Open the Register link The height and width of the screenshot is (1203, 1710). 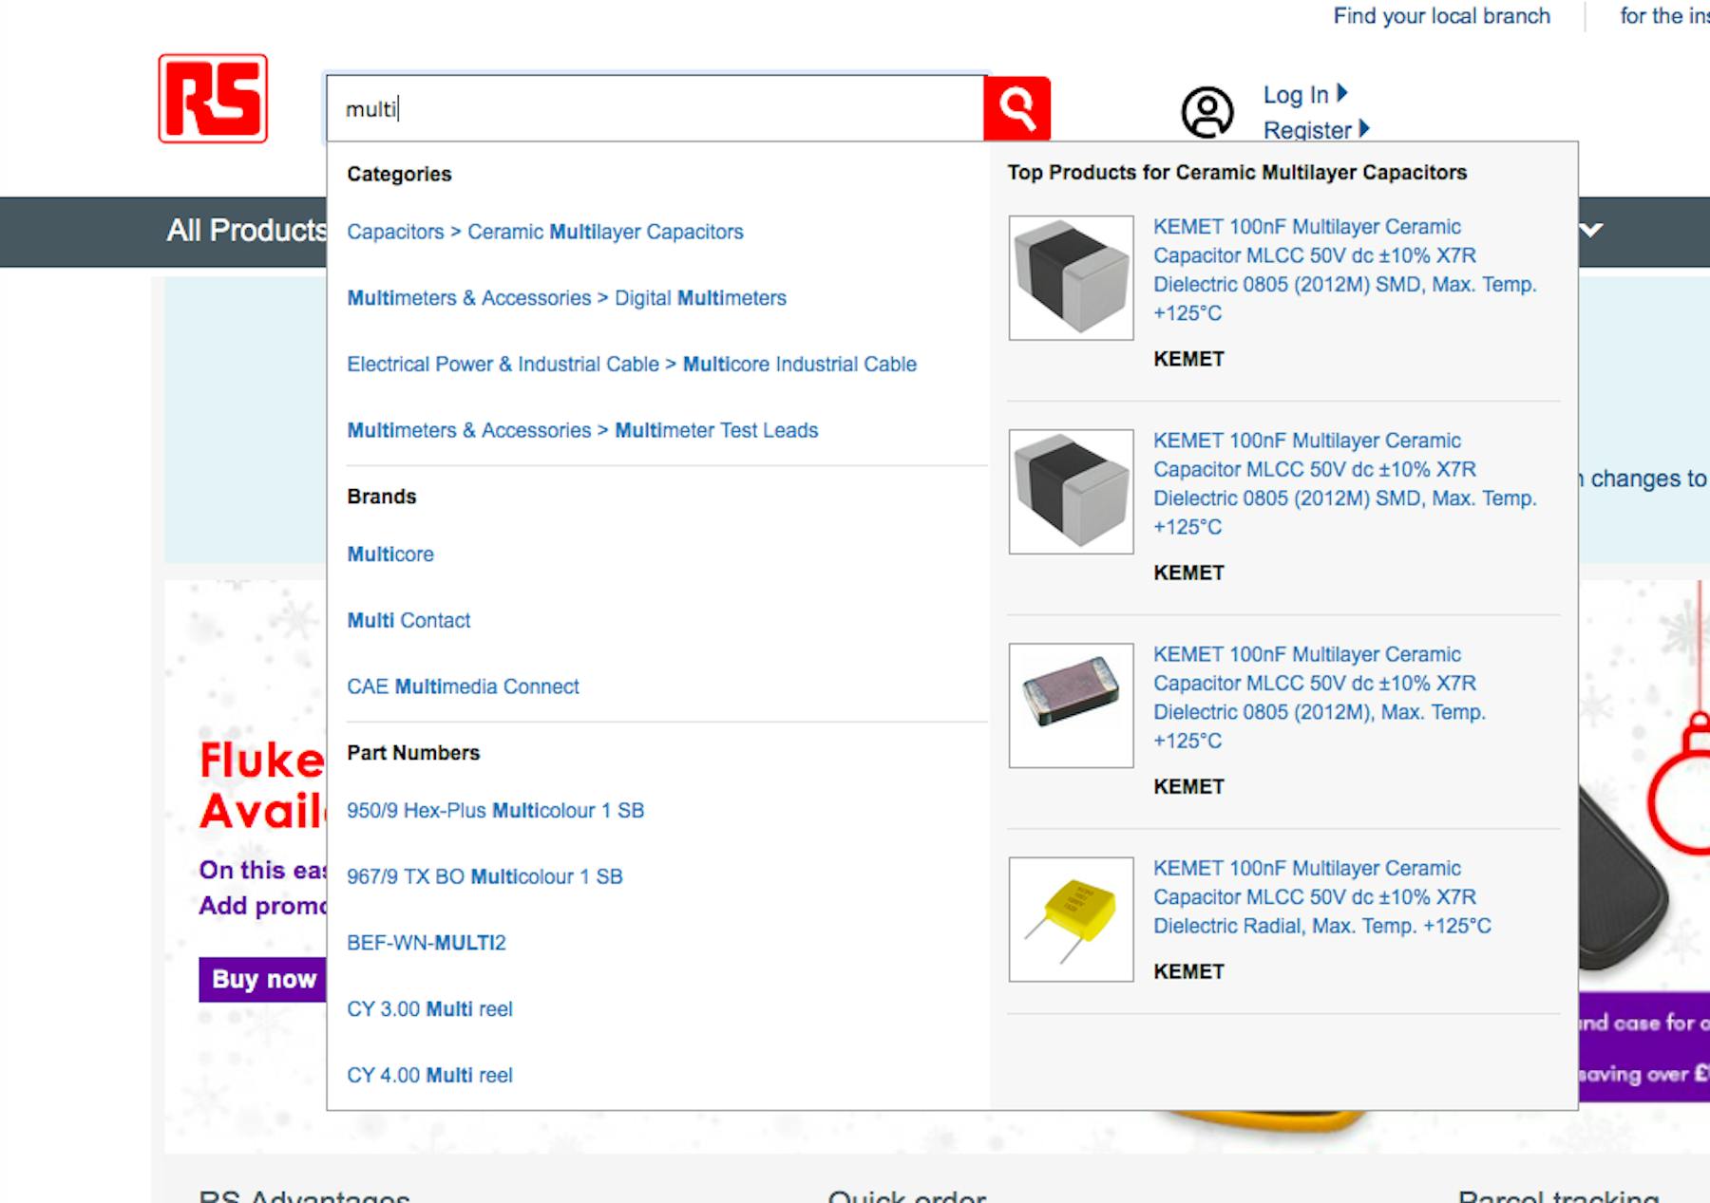(1306, 130)
